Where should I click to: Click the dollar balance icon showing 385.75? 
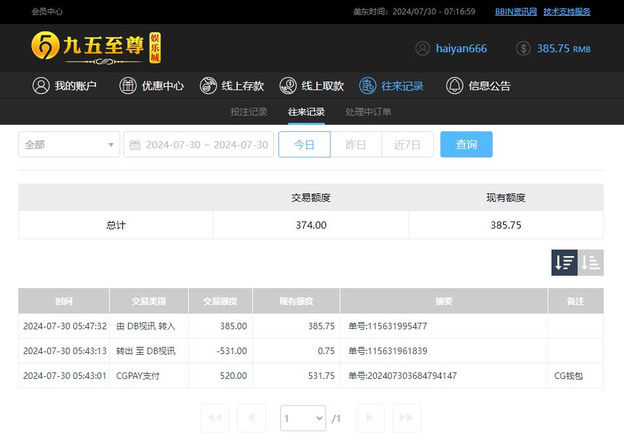point(523,48)
